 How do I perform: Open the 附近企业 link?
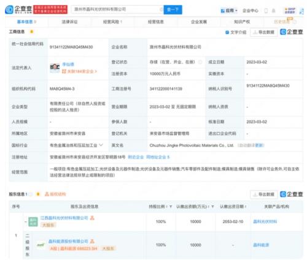coord(136,157)
